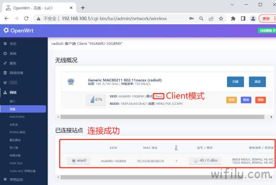
Task: Go back with the browser back arrow
Action: (7, 19)
